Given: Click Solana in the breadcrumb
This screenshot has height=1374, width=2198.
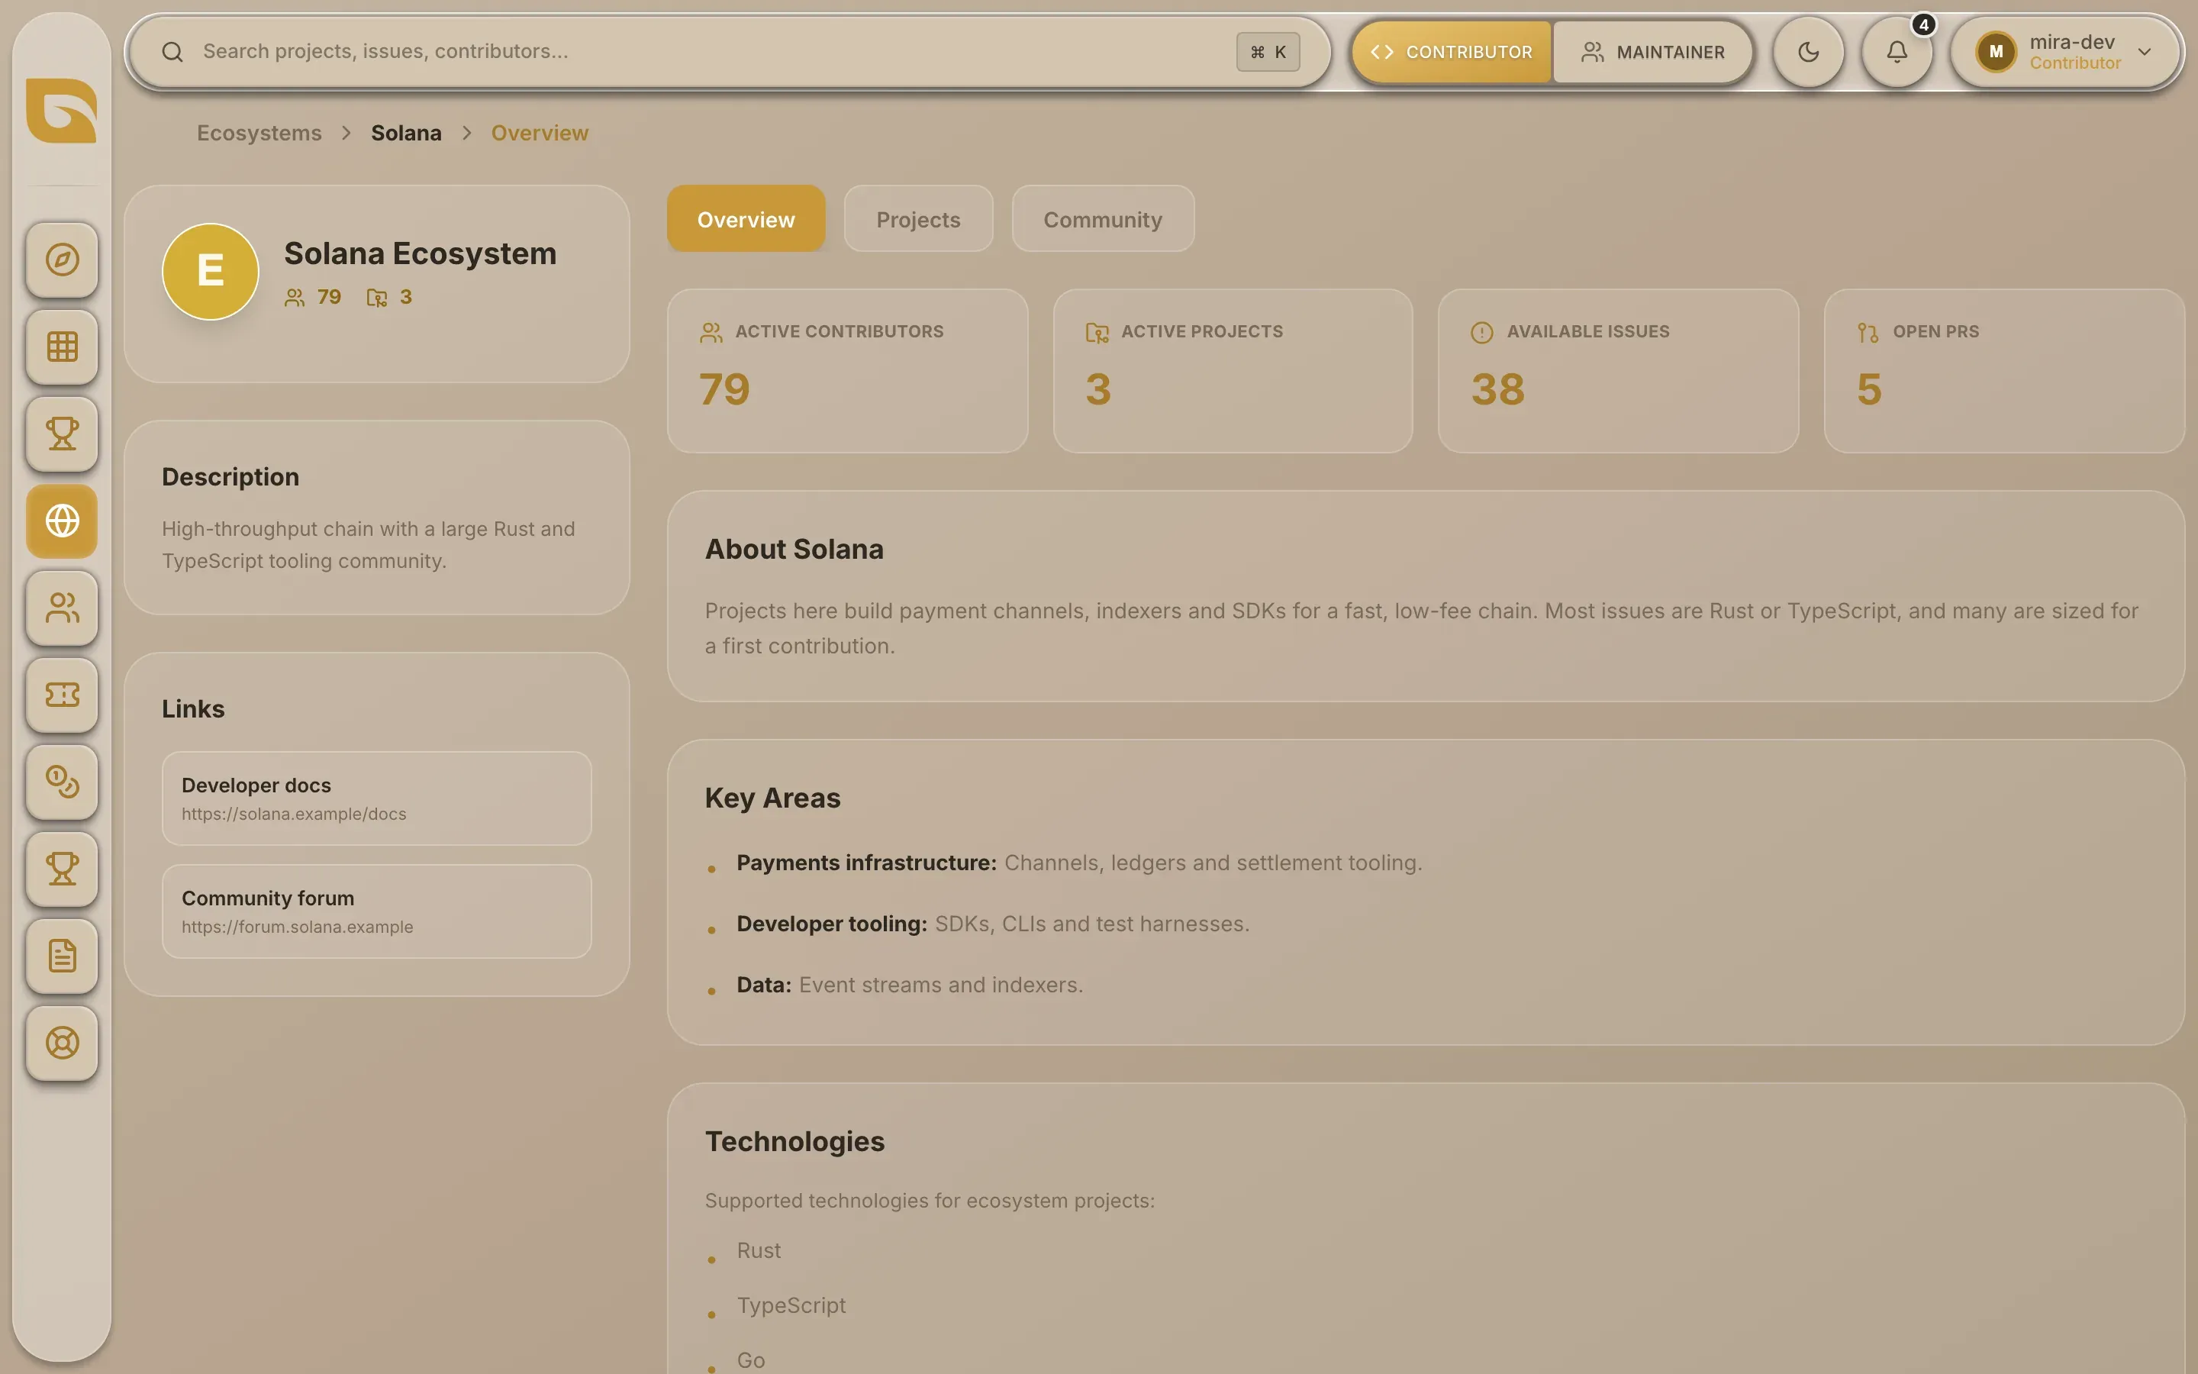Looking at the screenshot, I should (x=406, y=133).
